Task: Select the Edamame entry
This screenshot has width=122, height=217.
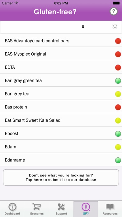Action: [x=61, y=160]
